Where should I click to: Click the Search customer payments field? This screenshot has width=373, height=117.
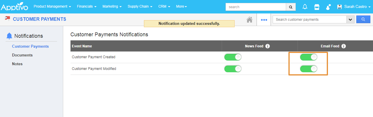[x=309, y=20]
